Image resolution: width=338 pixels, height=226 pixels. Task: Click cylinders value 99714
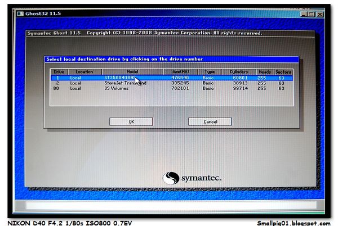(x=241, y=88)
